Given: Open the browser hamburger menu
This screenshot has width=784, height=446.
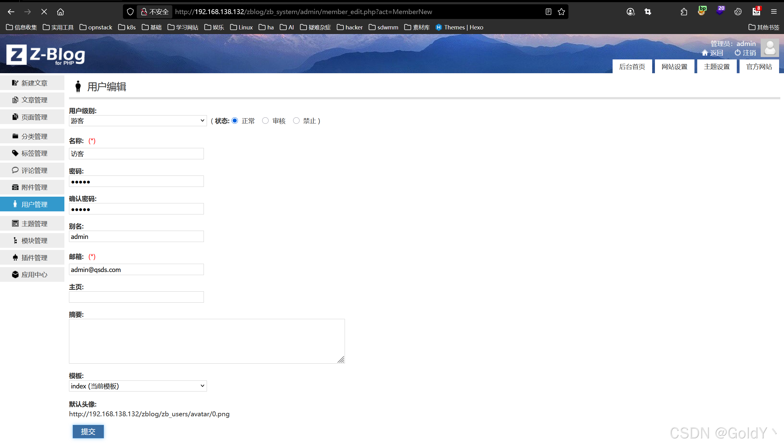Looking at the screenshot, I should [x=774, y=12].
